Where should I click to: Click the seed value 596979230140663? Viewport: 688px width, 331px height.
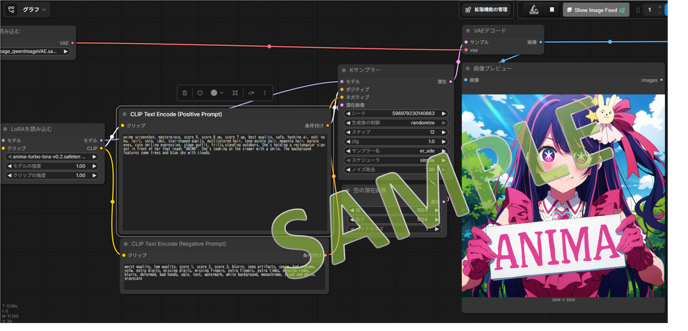[x=413, y=114]
